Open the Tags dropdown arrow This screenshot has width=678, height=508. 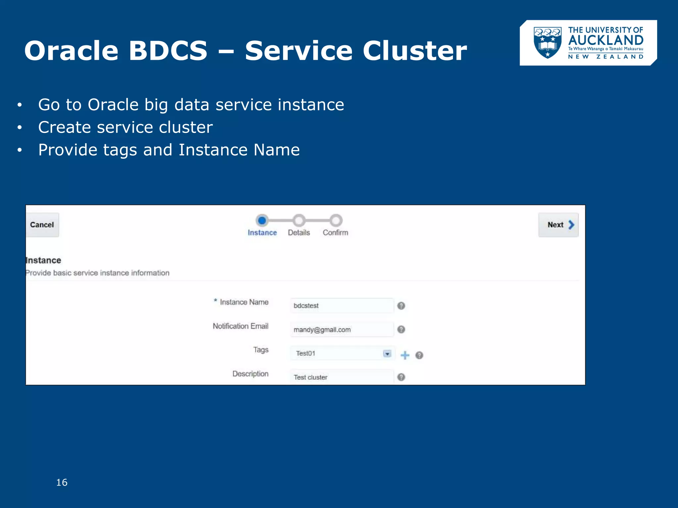[387, 354]
